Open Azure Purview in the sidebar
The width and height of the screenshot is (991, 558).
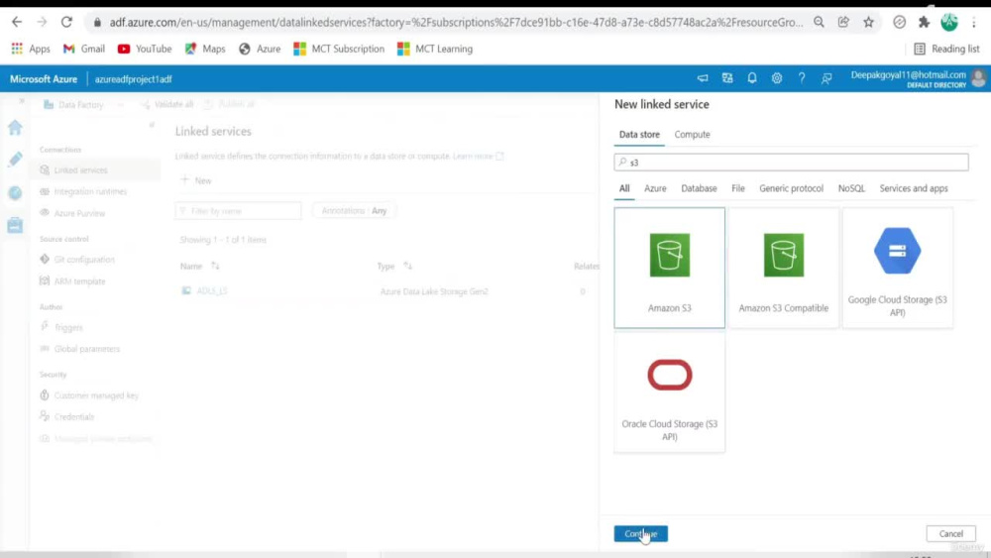click(79, 213)
